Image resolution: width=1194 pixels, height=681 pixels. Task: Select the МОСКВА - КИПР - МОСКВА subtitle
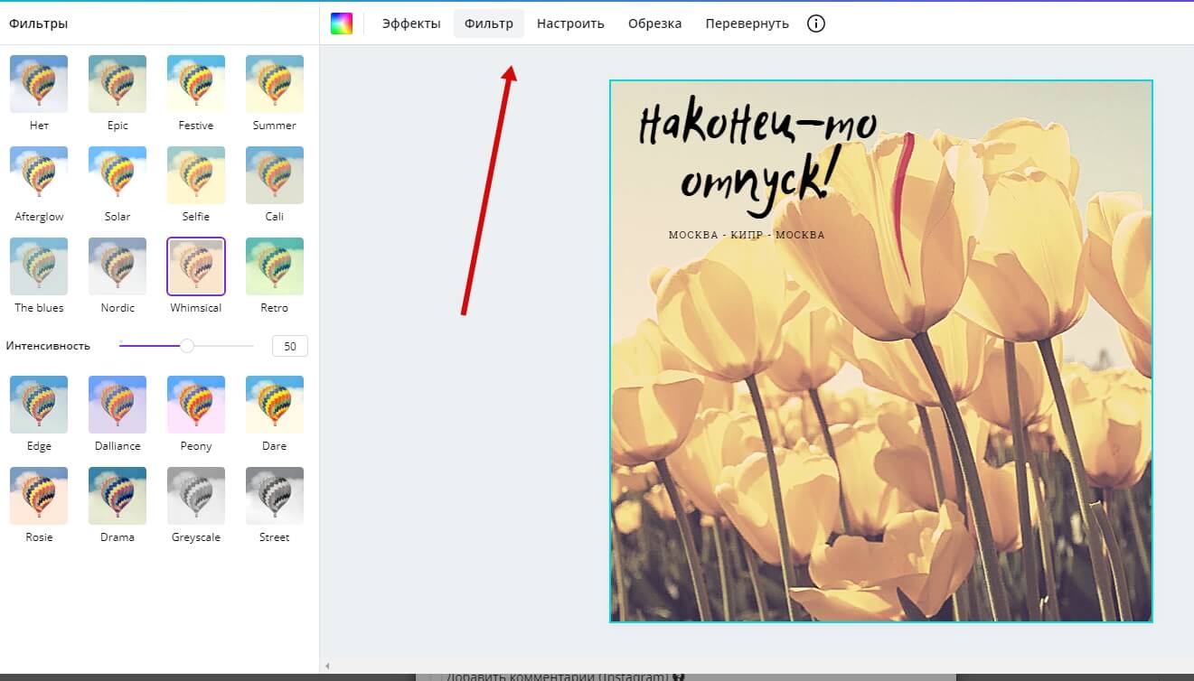pyautogui.click(x=747, y=235)
